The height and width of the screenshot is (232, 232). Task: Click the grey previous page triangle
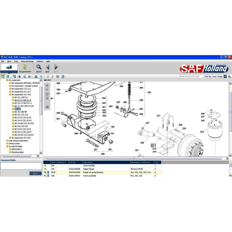48,77
